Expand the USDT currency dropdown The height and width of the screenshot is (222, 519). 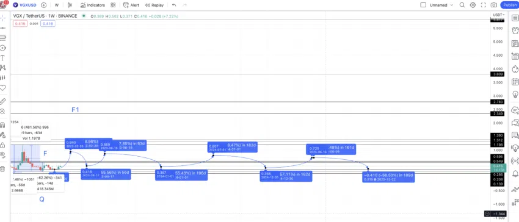click(x=498, y=15)
